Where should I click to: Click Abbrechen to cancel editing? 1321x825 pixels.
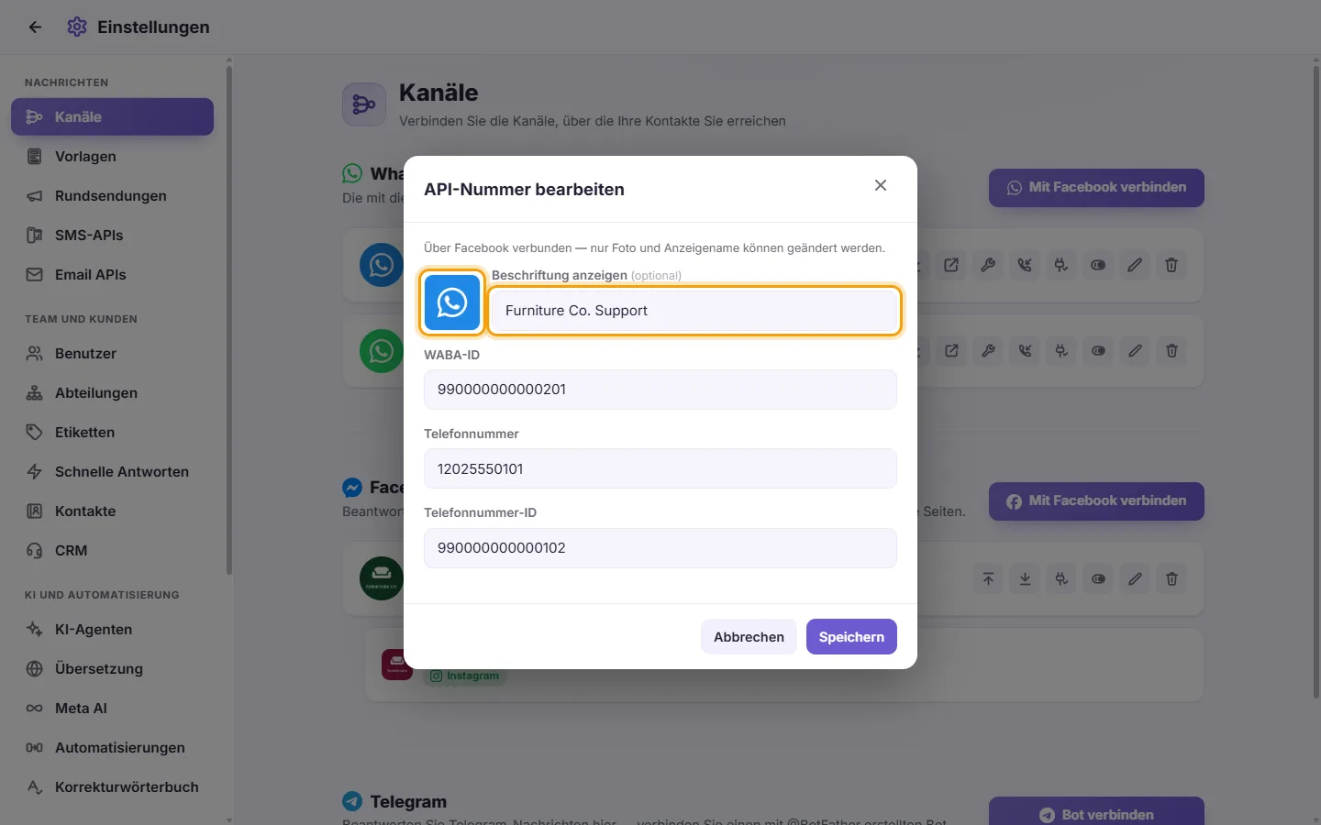pos(749,636)
